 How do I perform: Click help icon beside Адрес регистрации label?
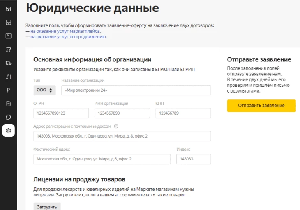pos(116,126)
